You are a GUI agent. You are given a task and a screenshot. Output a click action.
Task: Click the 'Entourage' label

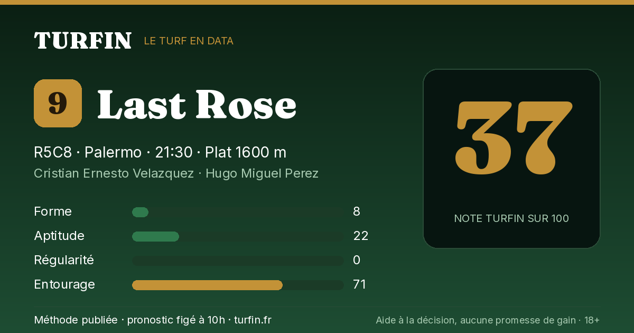[x=64, y=284]
